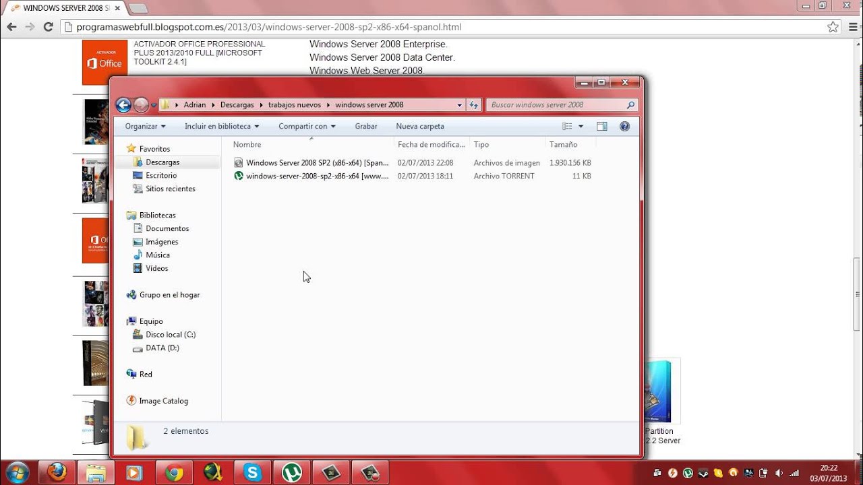Open uTorrent from the taskbar
863x485 pixels.
[x=292, y=473]
